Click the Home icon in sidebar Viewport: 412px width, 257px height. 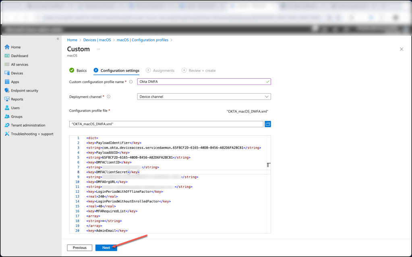click(x=7, y=47)
